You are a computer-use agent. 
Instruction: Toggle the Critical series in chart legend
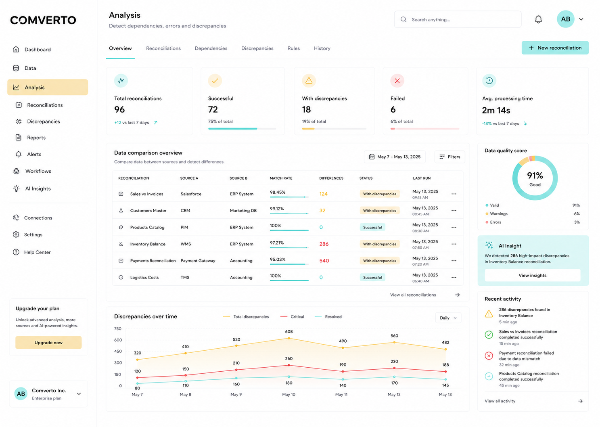[x=292, y=317]
